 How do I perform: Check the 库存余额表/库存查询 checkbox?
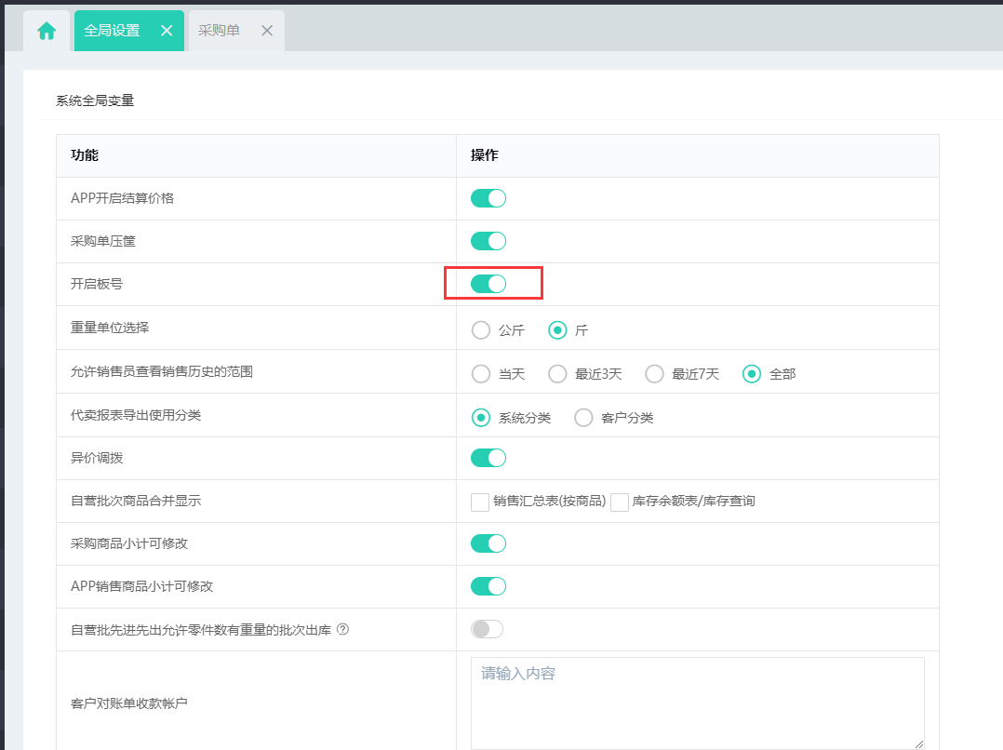pos(620,502)
